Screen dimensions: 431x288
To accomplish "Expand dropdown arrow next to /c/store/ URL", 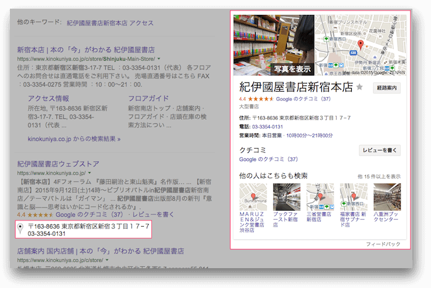I will 107,260.
